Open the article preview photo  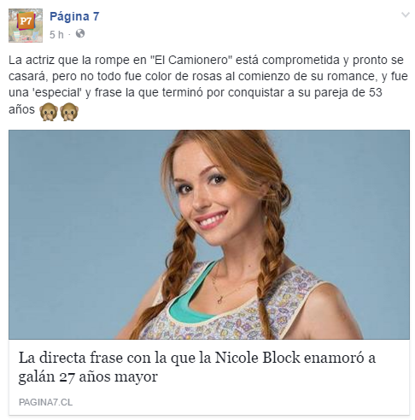(x=209, y=235)
